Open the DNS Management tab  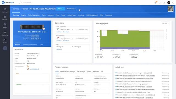92,15
